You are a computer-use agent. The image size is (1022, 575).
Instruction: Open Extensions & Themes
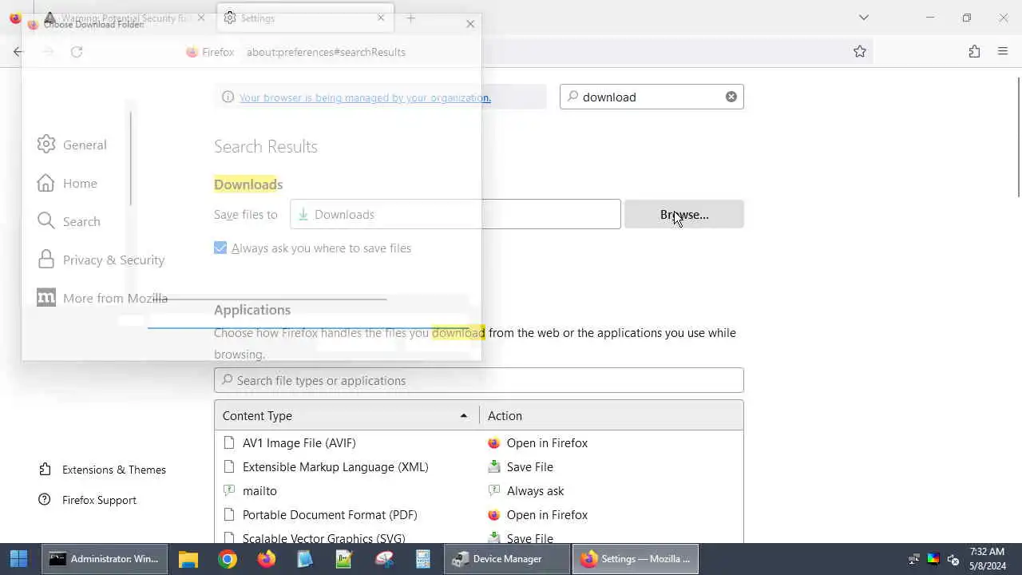tap(102, 470)
